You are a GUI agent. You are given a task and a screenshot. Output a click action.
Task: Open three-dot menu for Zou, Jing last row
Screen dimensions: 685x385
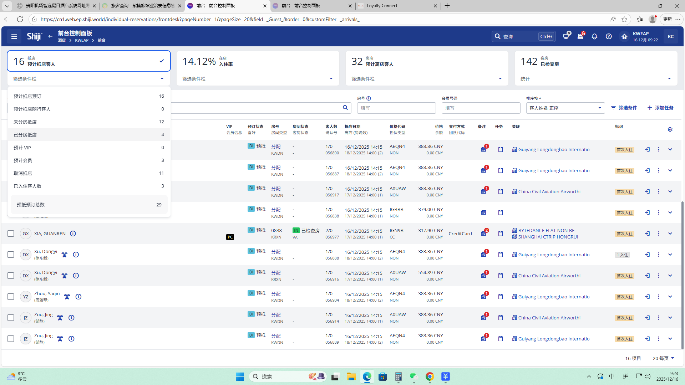659,339
